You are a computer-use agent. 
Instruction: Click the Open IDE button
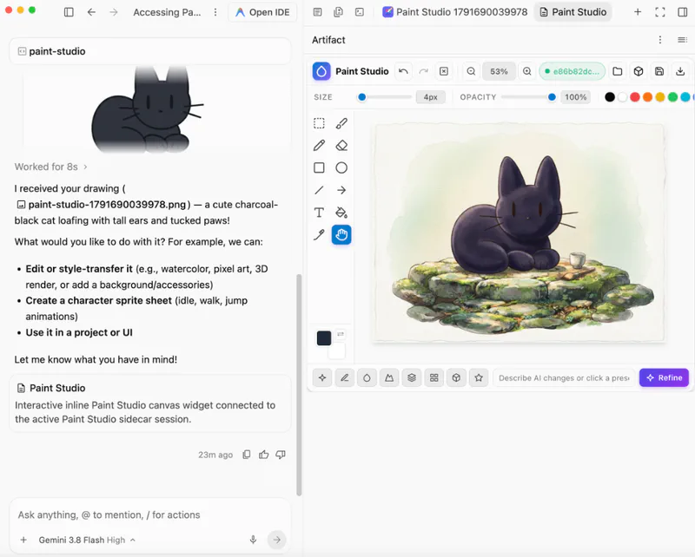click(262, 12)
